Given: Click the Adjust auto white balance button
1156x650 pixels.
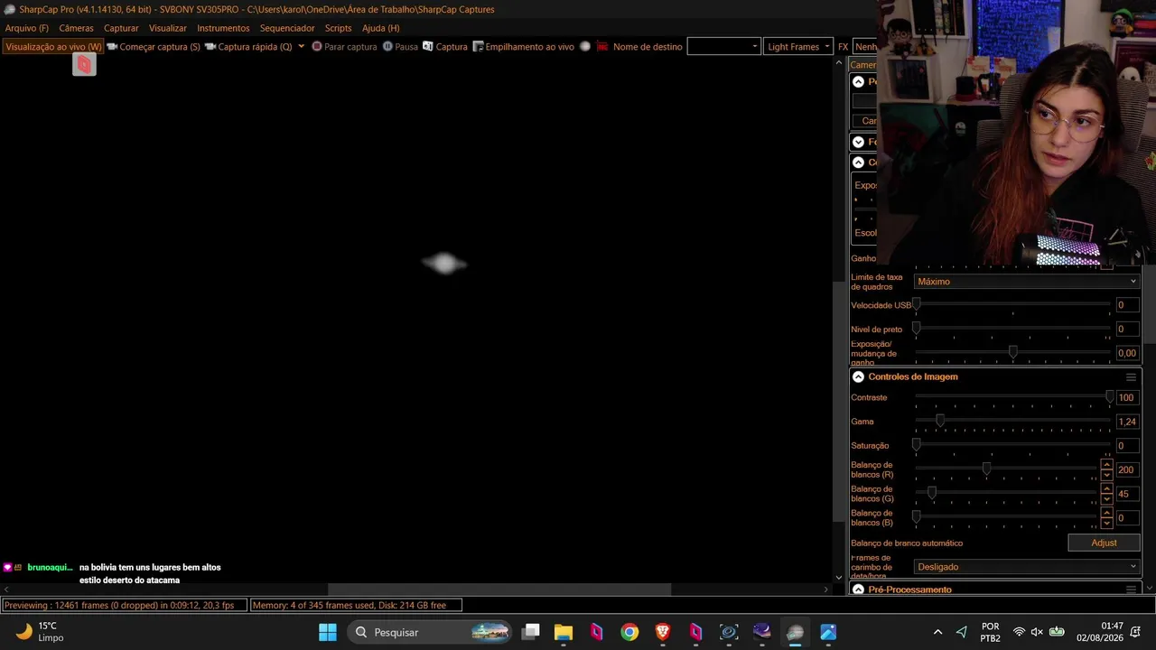Looking at the screenshot, I should click(1104, 543).
